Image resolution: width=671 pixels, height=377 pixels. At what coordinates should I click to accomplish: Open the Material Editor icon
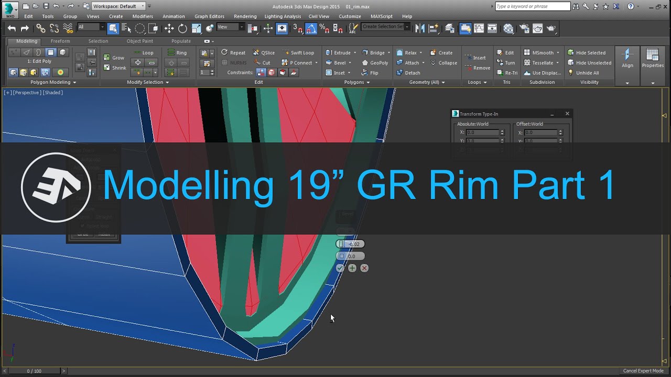coord(508,28)
